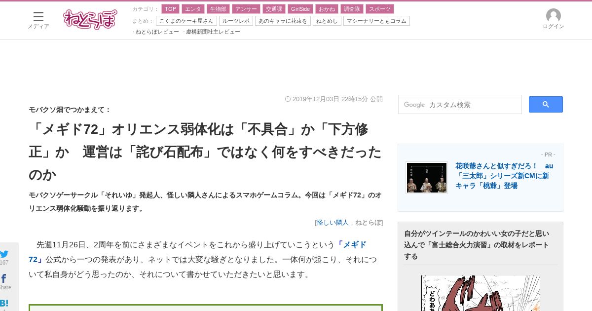Click the article publication date
This screenshot has height=311, width=592.
tap(334, 99)
